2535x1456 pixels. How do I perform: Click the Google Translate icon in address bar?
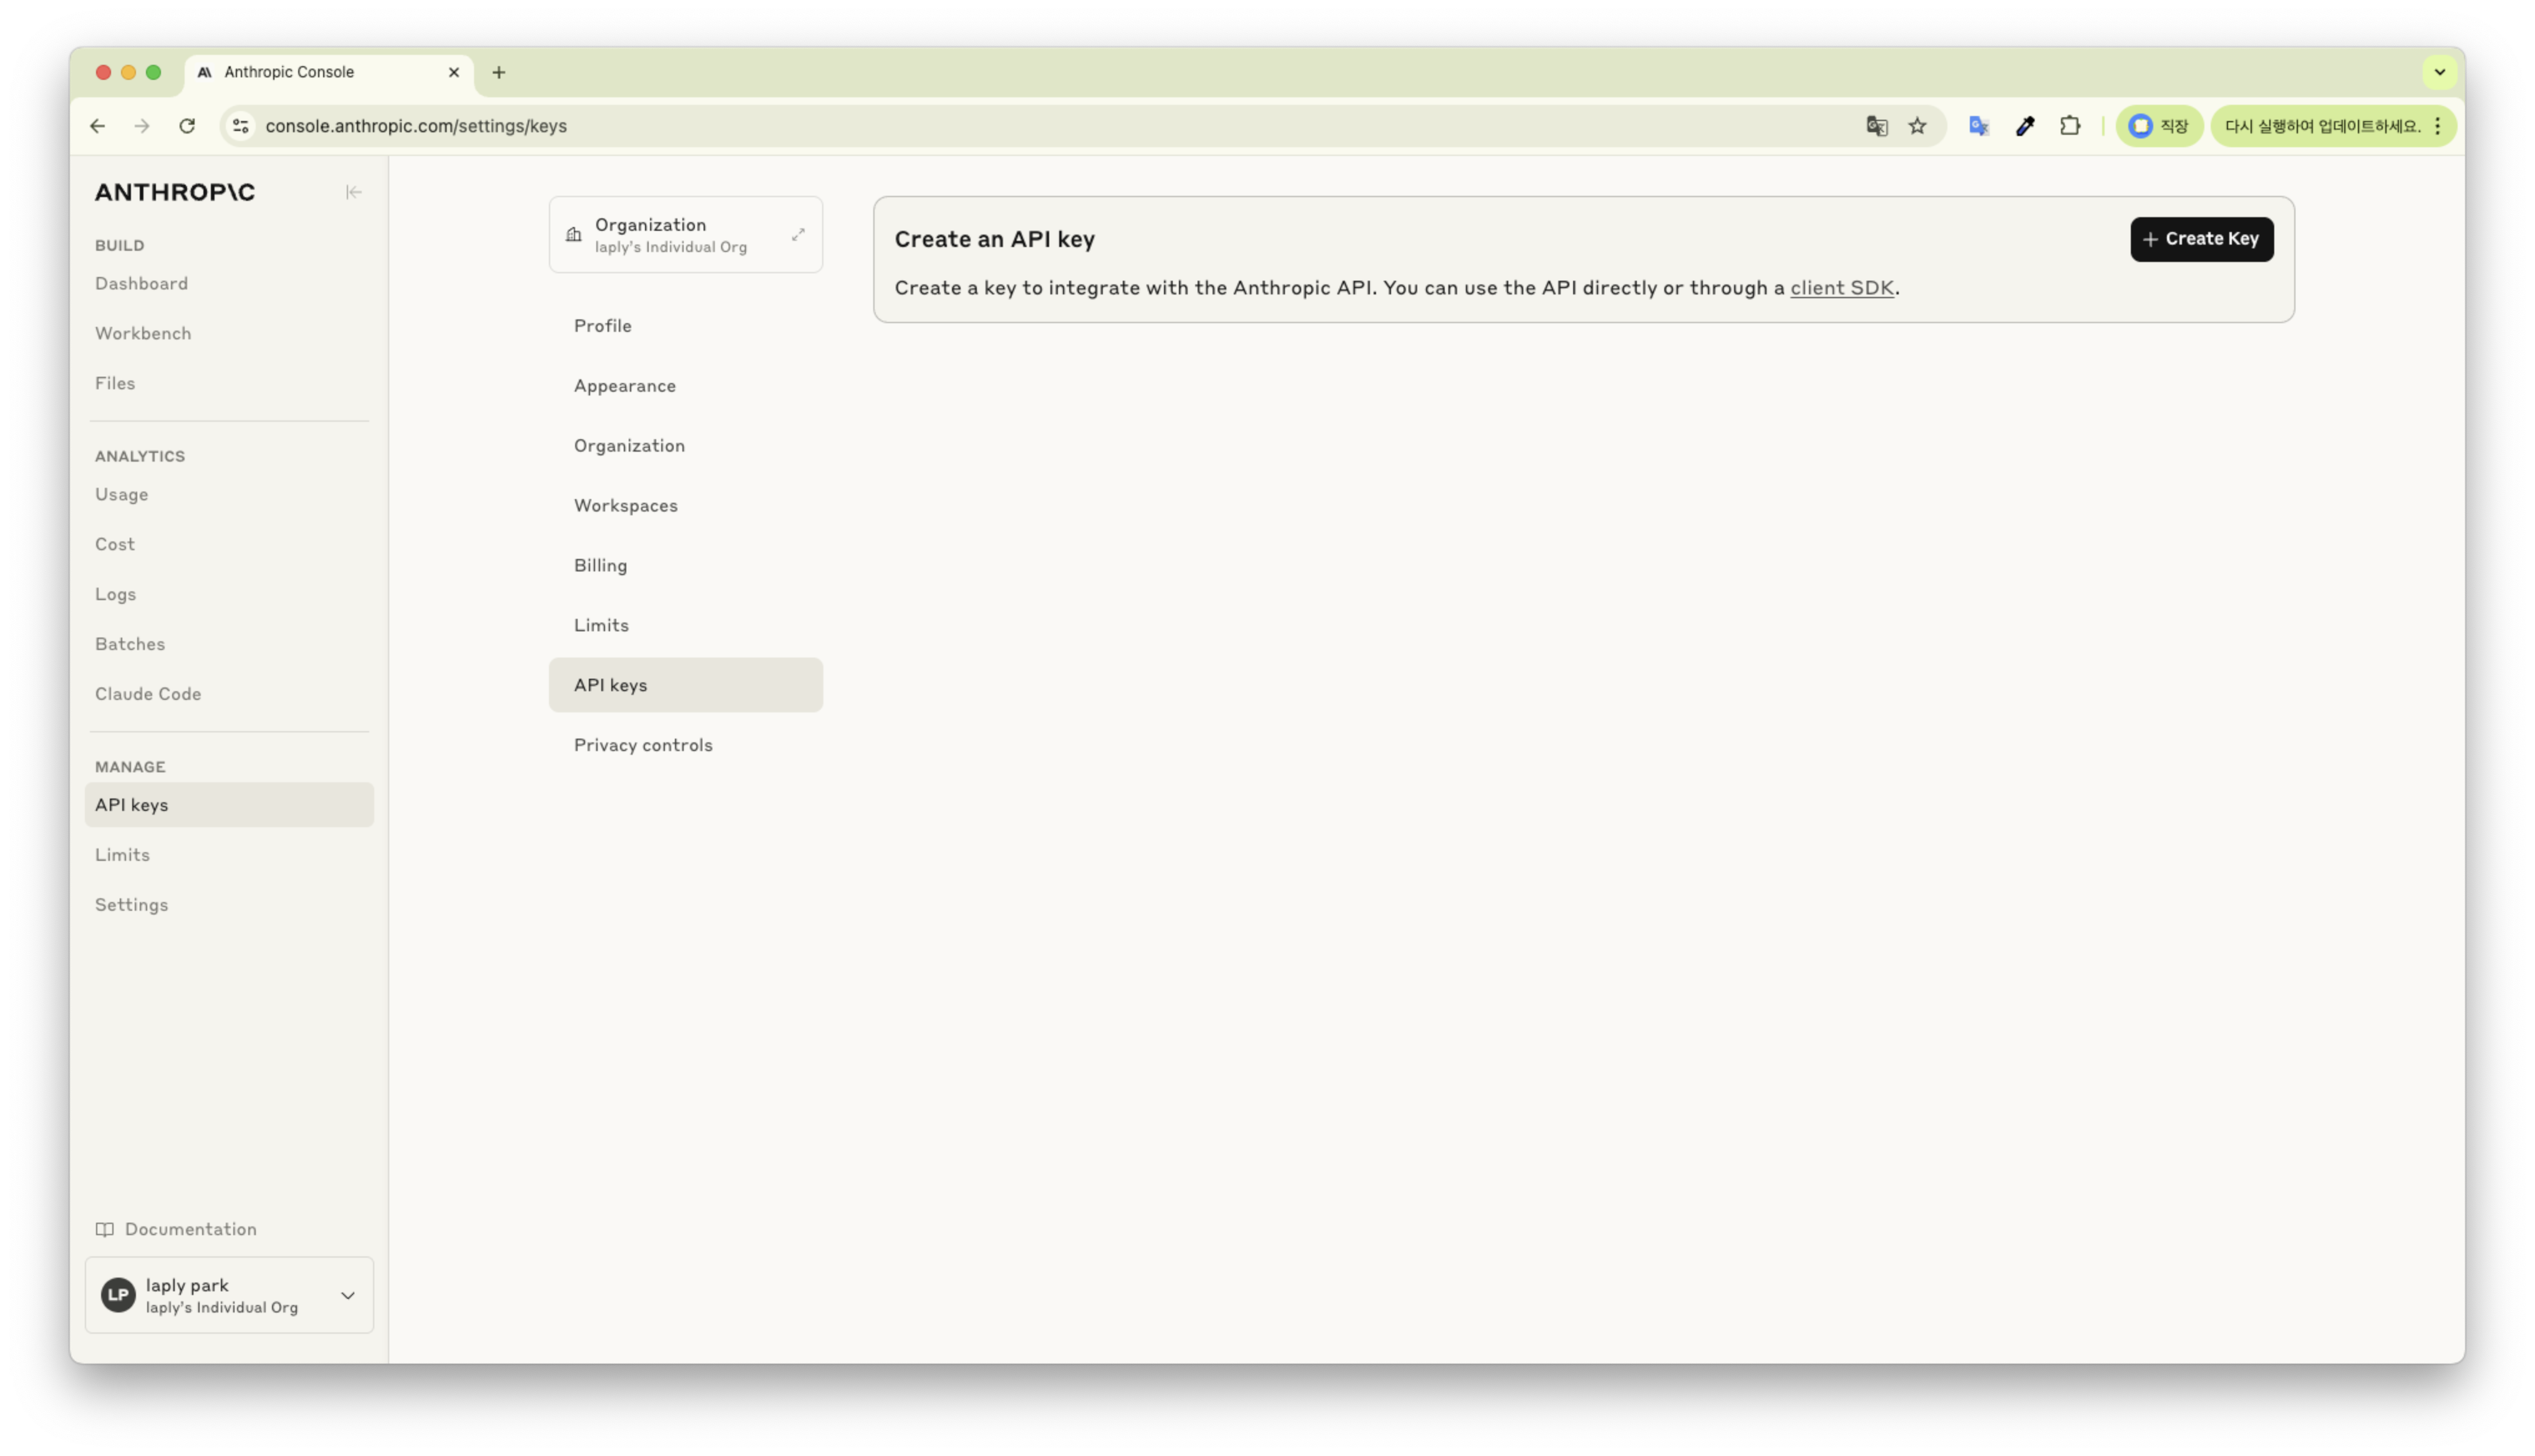coord(1876,126)
